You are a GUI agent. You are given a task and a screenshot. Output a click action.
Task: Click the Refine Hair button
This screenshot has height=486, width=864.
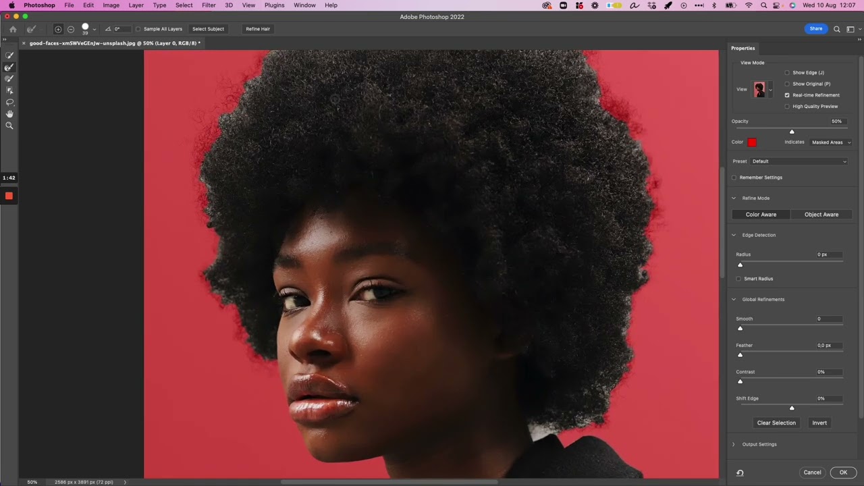pyautogui.click(x=258, y=29)
